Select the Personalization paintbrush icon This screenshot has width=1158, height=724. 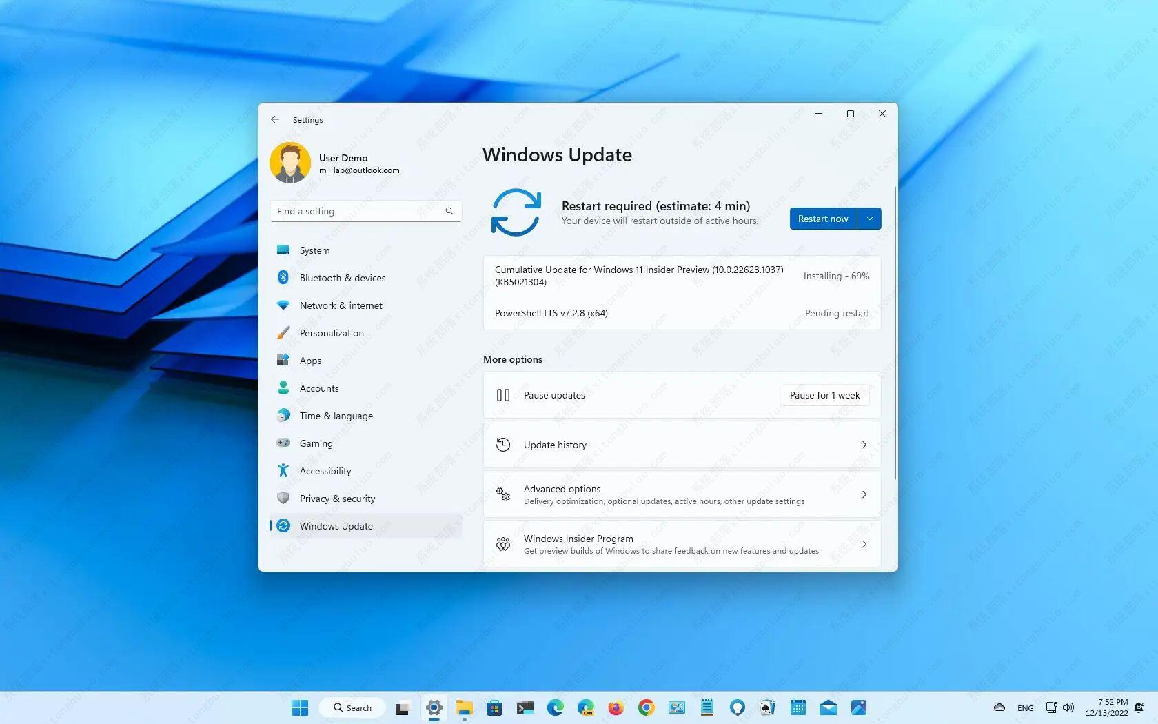point(283,332)
